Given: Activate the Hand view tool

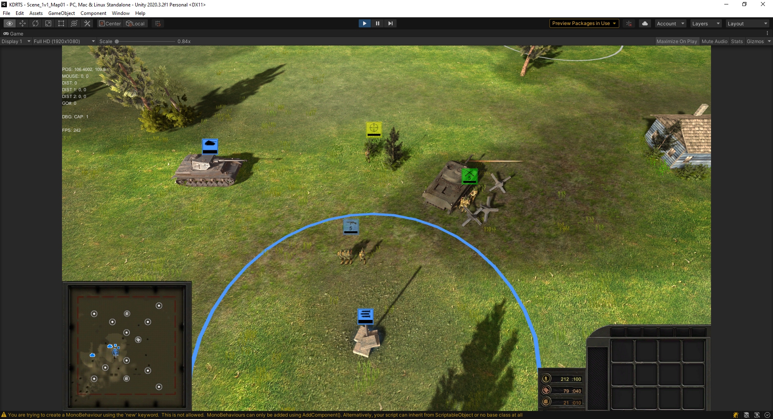Looking at the screenshot, I should [10, 23].
